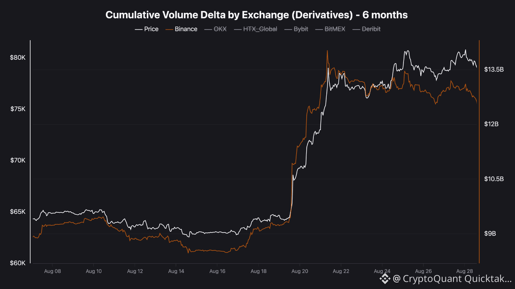Click the $9B right axis label
Viewport: 515px width, 289px height.
click(490, 234)
